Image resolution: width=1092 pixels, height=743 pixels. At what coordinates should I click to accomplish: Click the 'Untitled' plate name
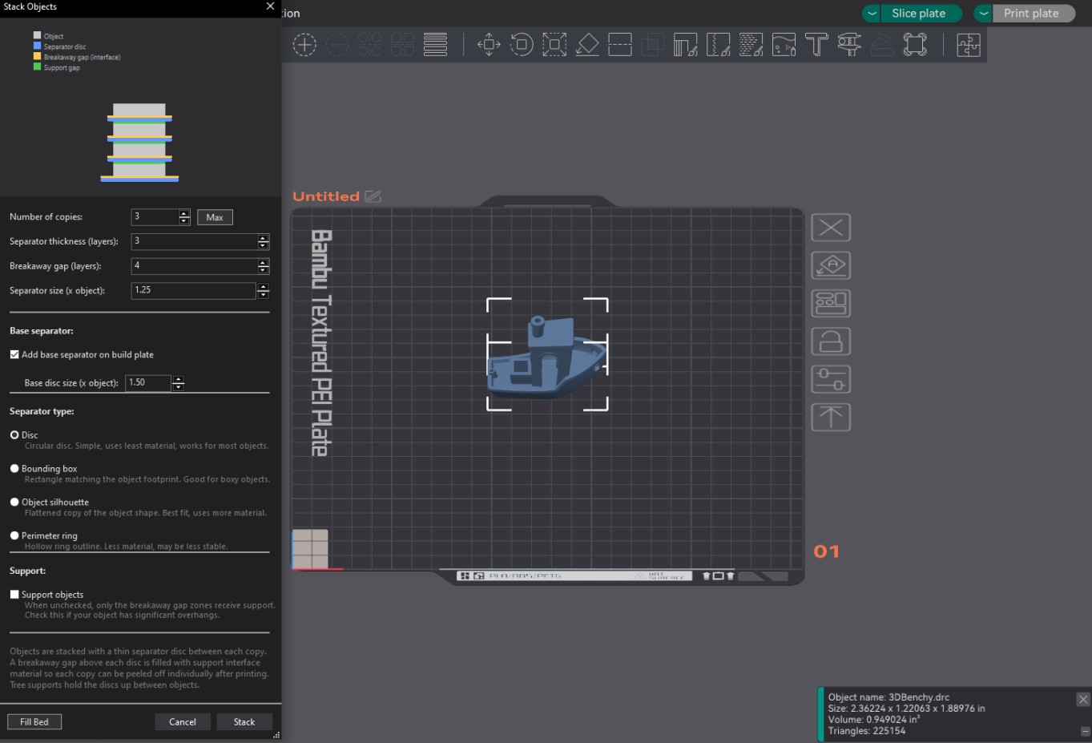click(x=326, y=196)
